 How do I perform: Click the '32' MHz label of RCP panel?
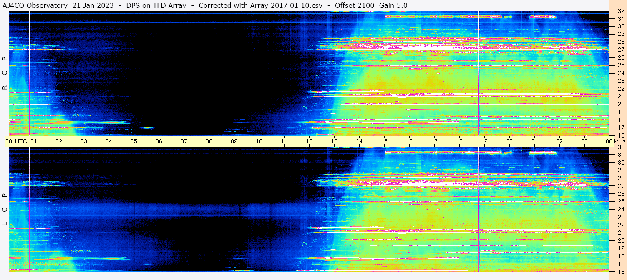tap(621, 11)
